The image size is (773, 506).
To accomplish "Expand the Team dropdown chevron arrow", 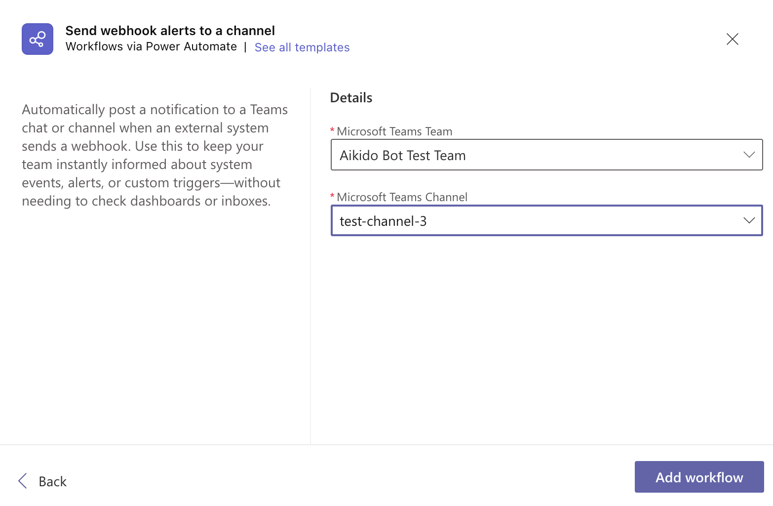I will 749,155.
